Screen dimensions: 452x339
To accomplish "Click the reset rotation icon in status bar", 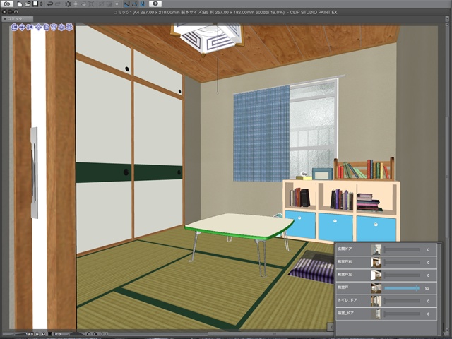I will pyautogui.click(x=102, y=334).
